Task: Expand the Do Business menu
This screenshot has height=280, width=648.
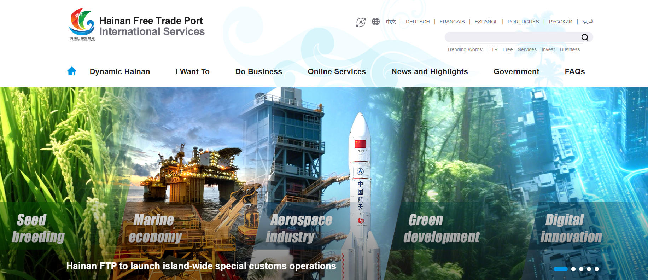Action: click(258, 72)
